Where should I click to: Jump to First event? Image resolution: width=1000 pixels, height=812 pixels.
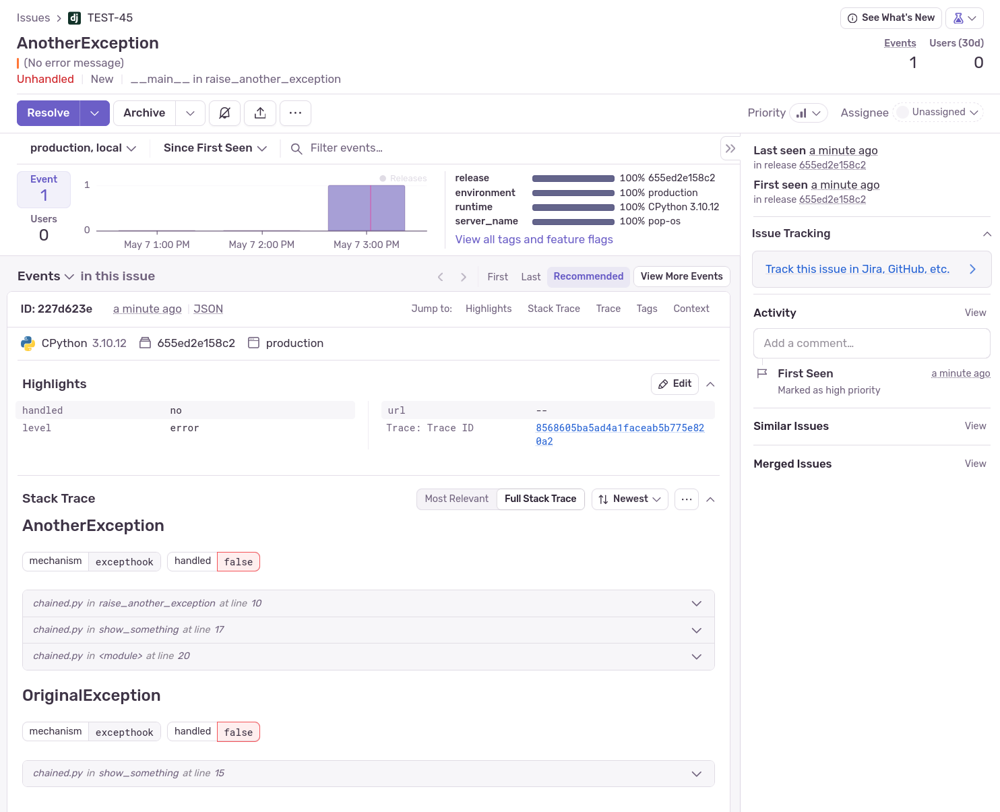498,277
